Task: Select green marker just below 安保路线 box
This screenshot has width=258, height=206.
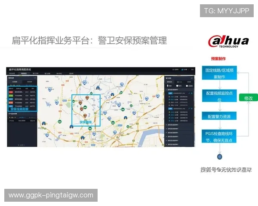Action: click(x=90, y=128)
